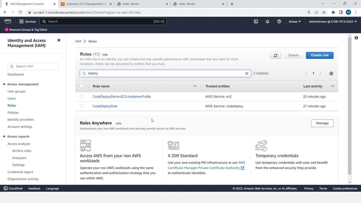Open table preferences gear

pyautogui.click(x=331, y=73)
